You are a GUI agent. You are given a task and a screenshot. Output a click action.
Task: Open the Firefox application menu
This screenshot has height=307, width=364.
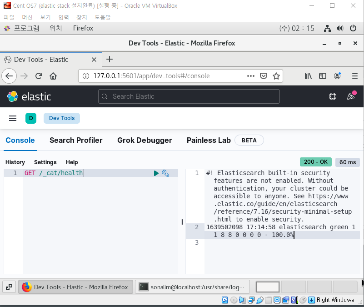pyautogui.click(x=355, y=76)
